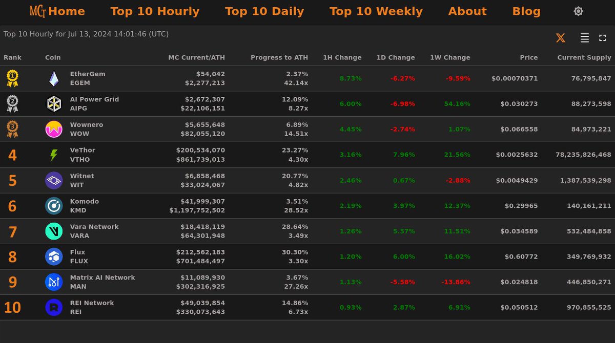
Task: Click the rank number 7
Action: pyautogui.click(x=12, y=232)
